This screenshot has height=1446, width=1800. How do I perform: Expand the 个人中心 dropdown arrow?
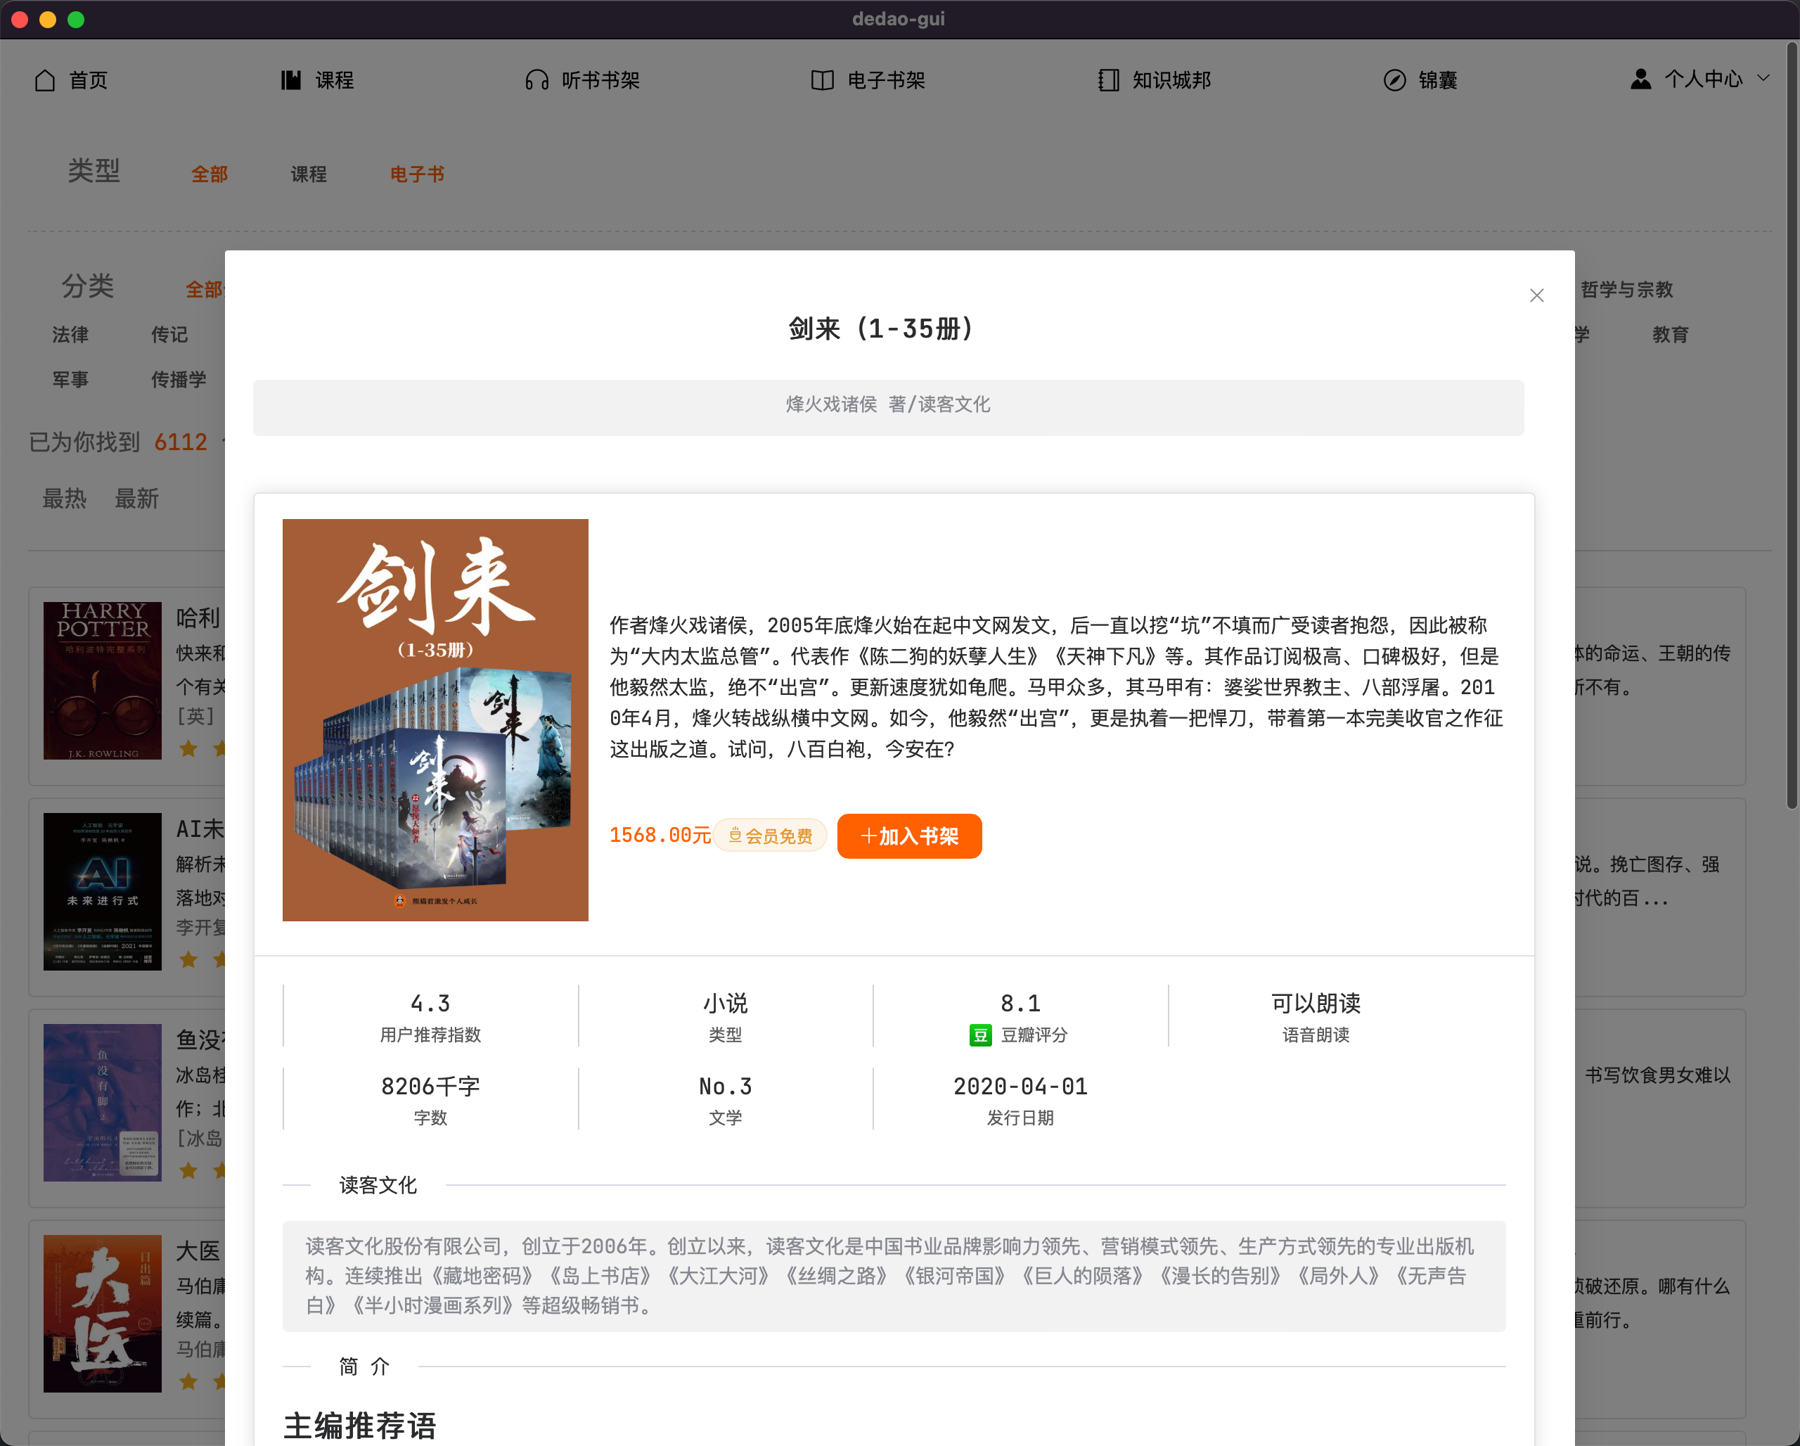tap(1764, 79)
